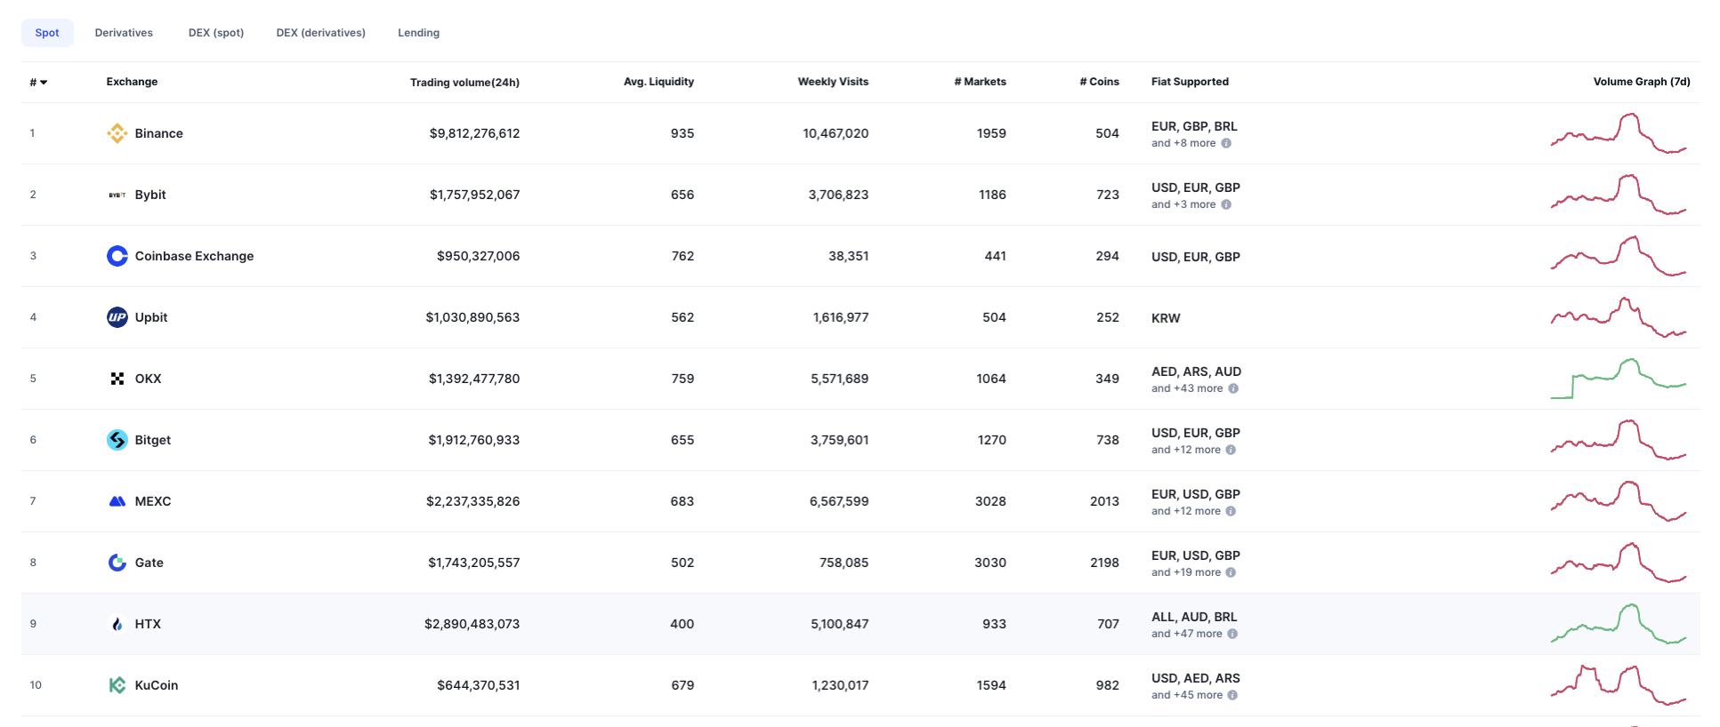Viewport: 1720px width, 727px height.
Task: Show Bitget's additional fiat info icon
Action: (1231, 450)
